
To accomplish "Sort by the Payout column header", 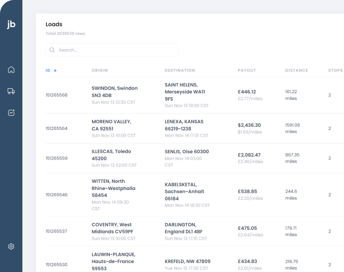I will click(247, 70).
